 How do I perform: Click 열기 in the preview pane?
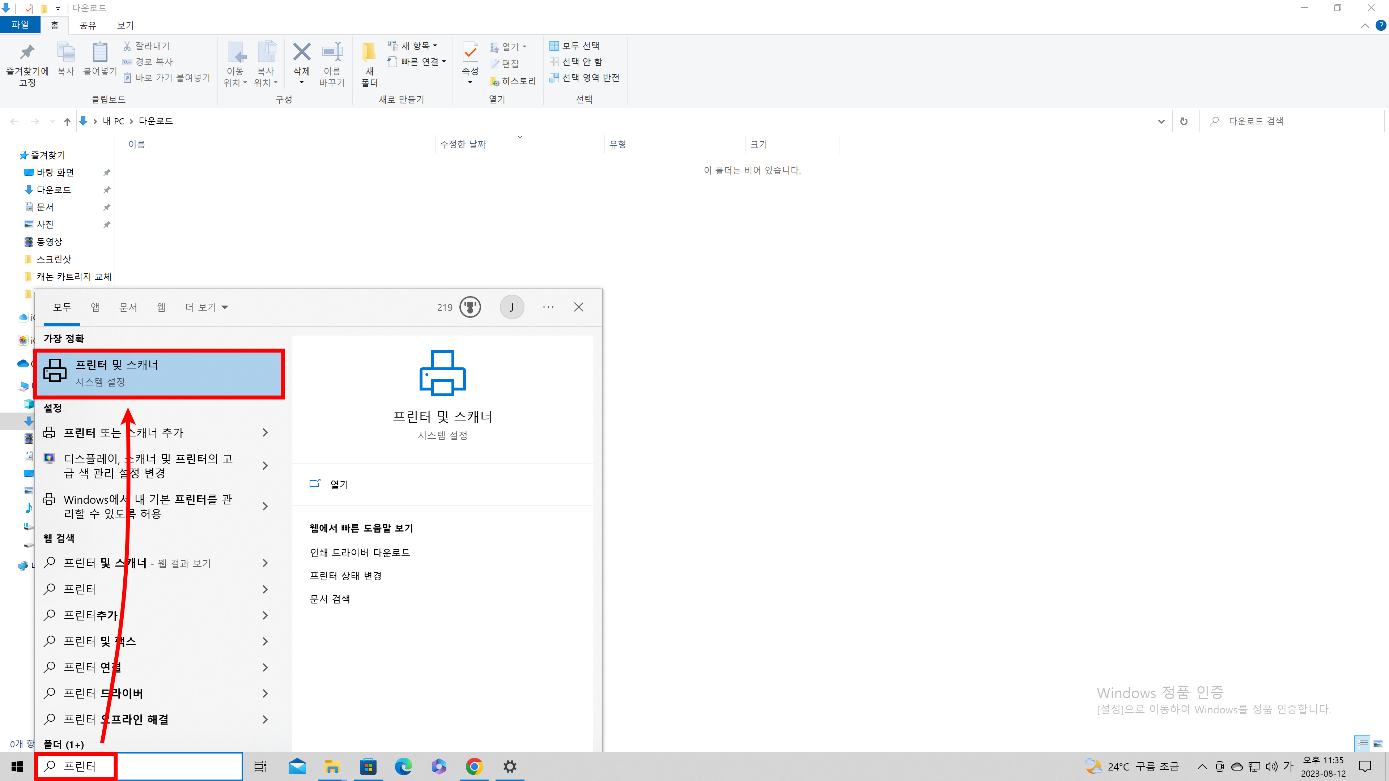pos(339,484)
